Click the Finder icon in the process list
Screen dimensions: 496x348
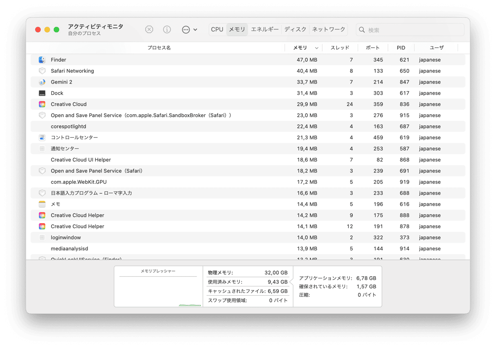click(x=42, y=60)
